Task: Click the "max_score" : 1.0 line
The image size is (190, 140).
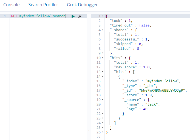Action: 133,67
